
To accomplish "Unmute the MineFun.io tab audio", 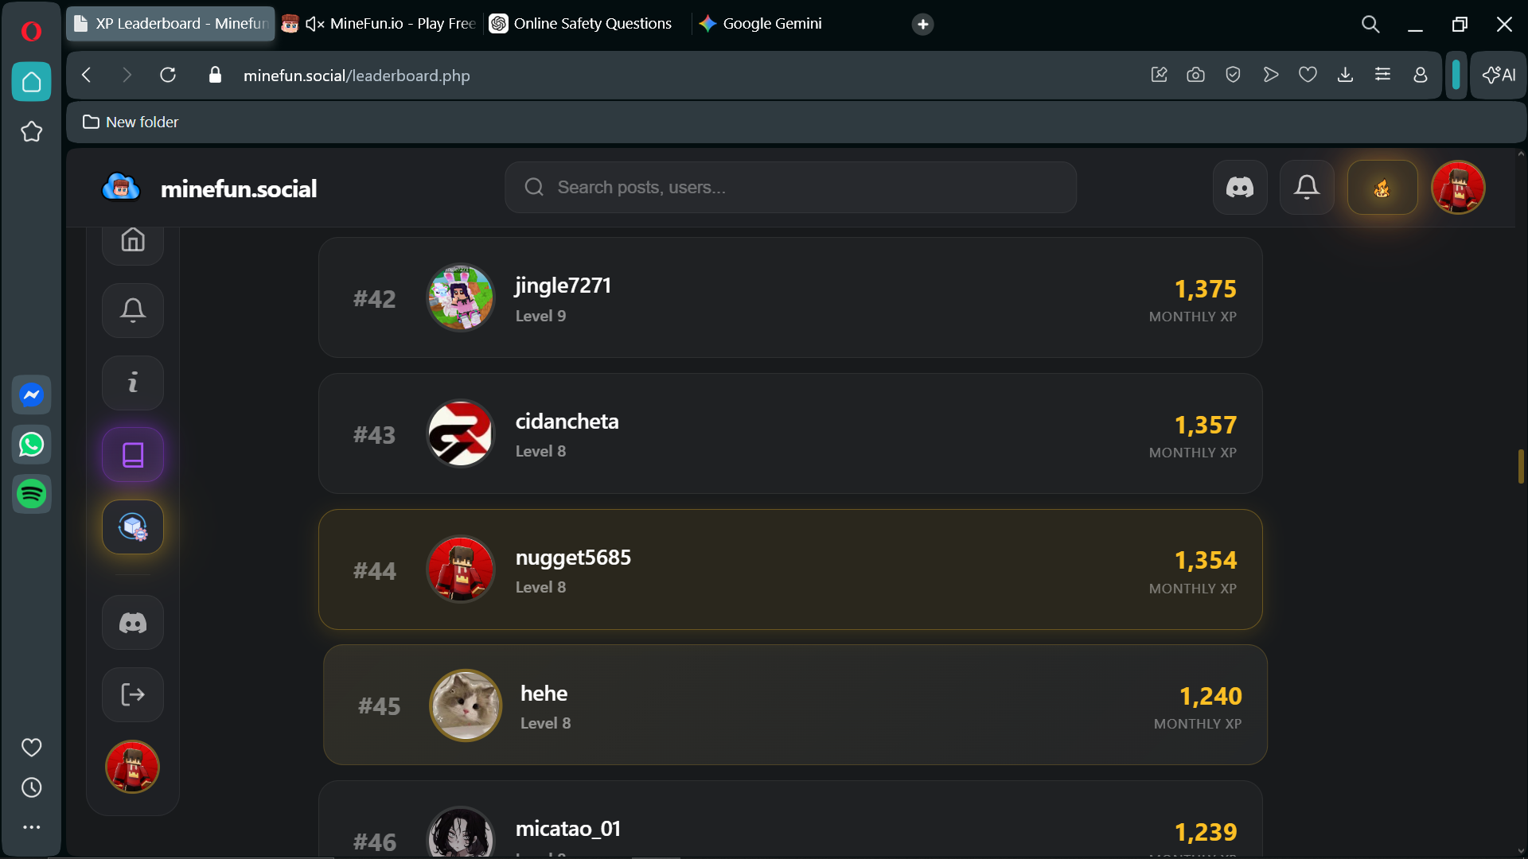I will click(x=315, y=24).
